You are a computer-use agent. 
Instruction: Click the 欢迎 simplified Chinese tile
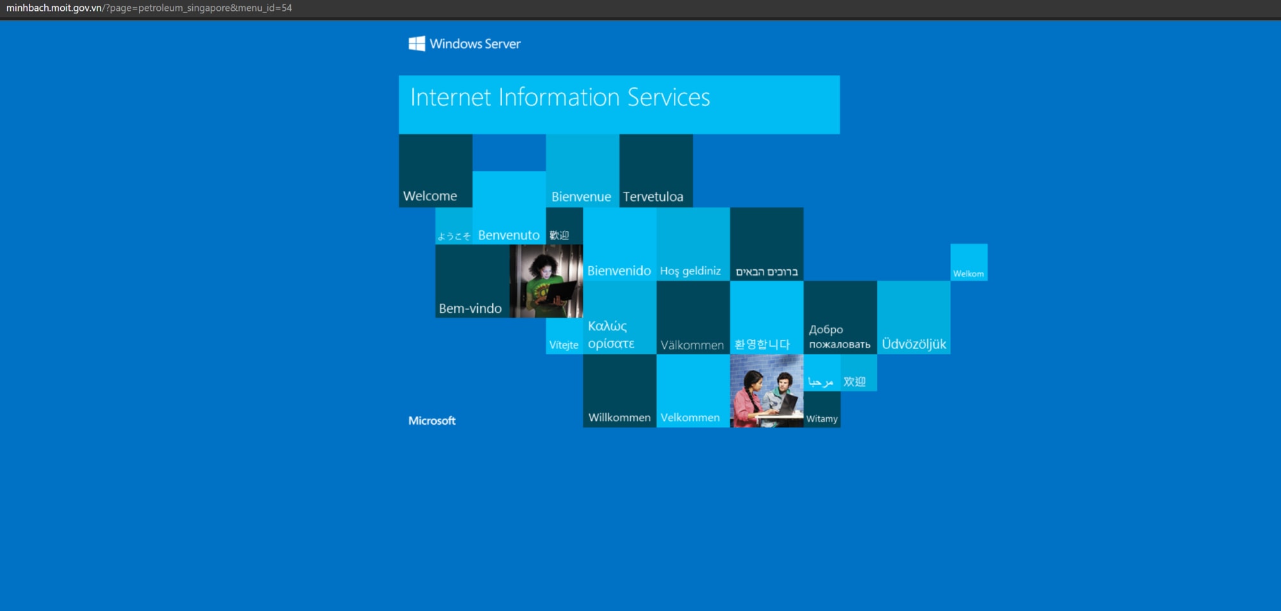[858, 372]
